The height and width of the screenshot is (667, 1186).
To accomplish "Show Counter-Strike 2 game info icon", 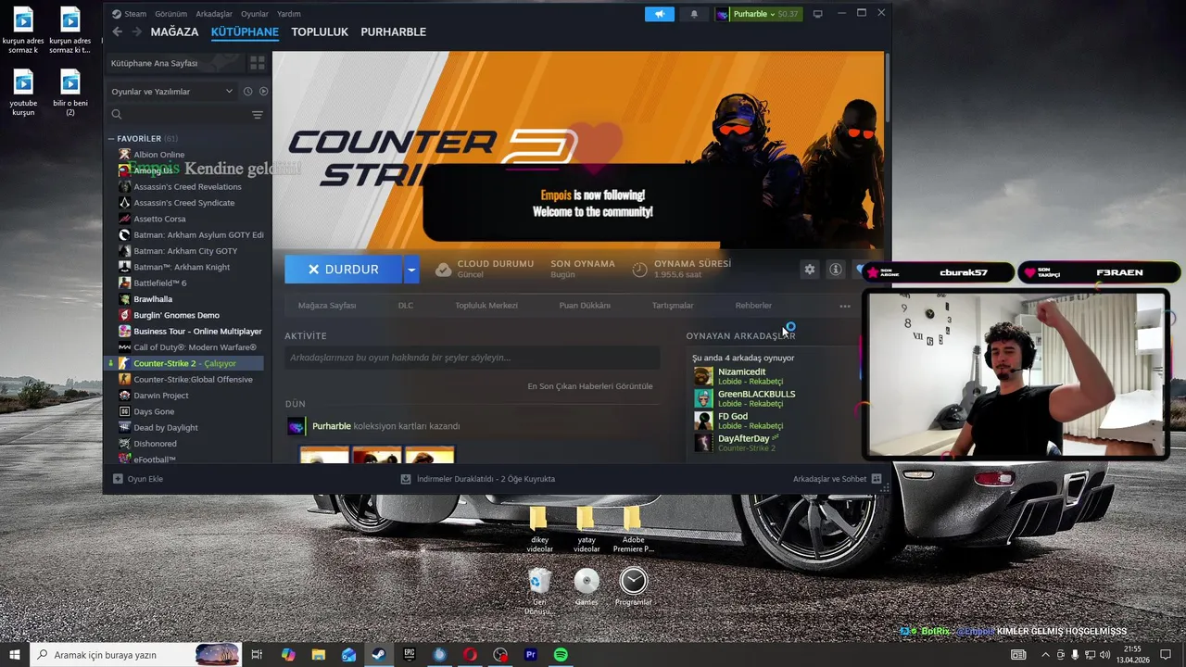I will click(836, 269).
